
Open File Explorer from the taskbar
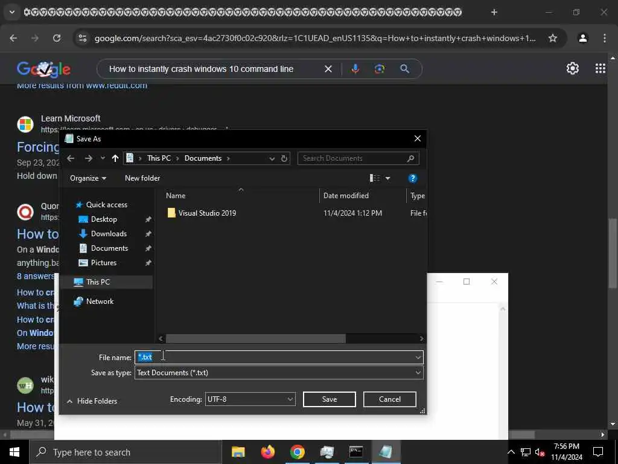pos(238,452)
